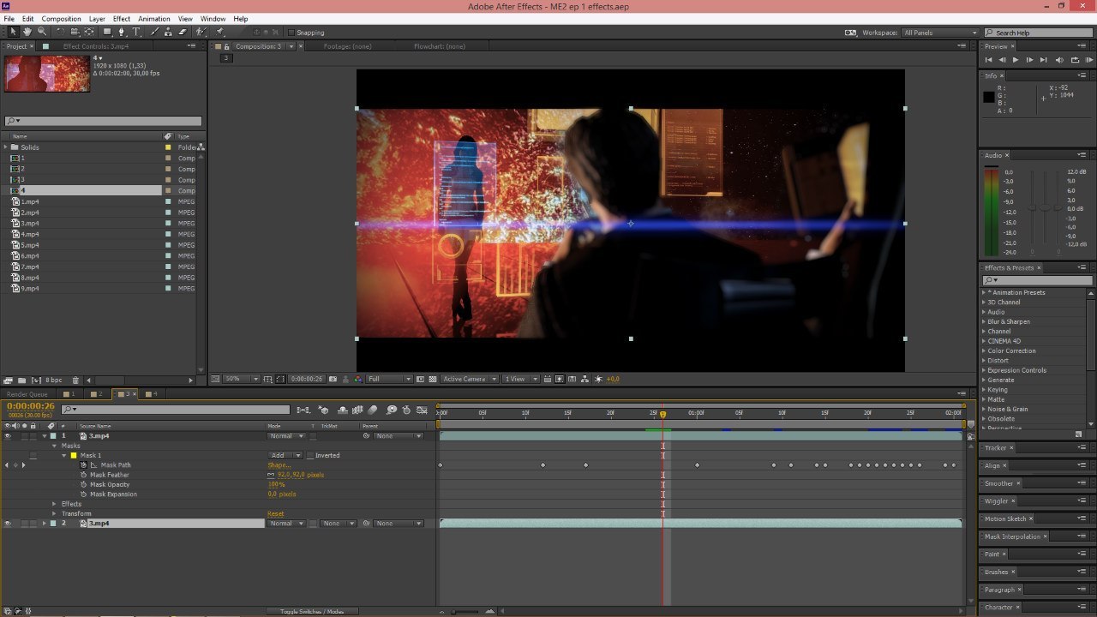The height and width of the screenshot is (617, 1097).
Task: Open the Workspace All Panels dropdown
Action: coord(938,33)
